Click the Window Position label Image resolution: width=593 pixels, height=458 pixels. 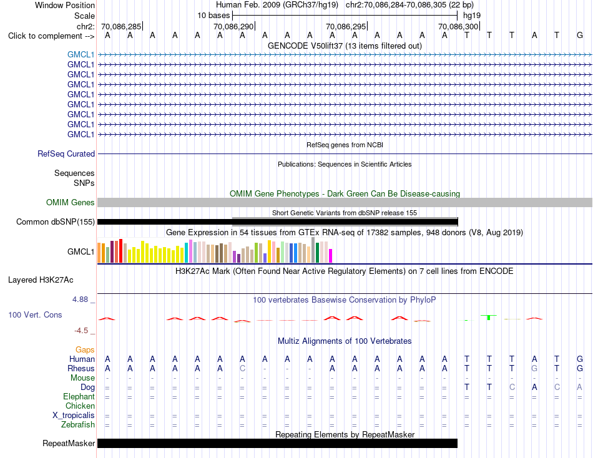[x=65, y=5]
